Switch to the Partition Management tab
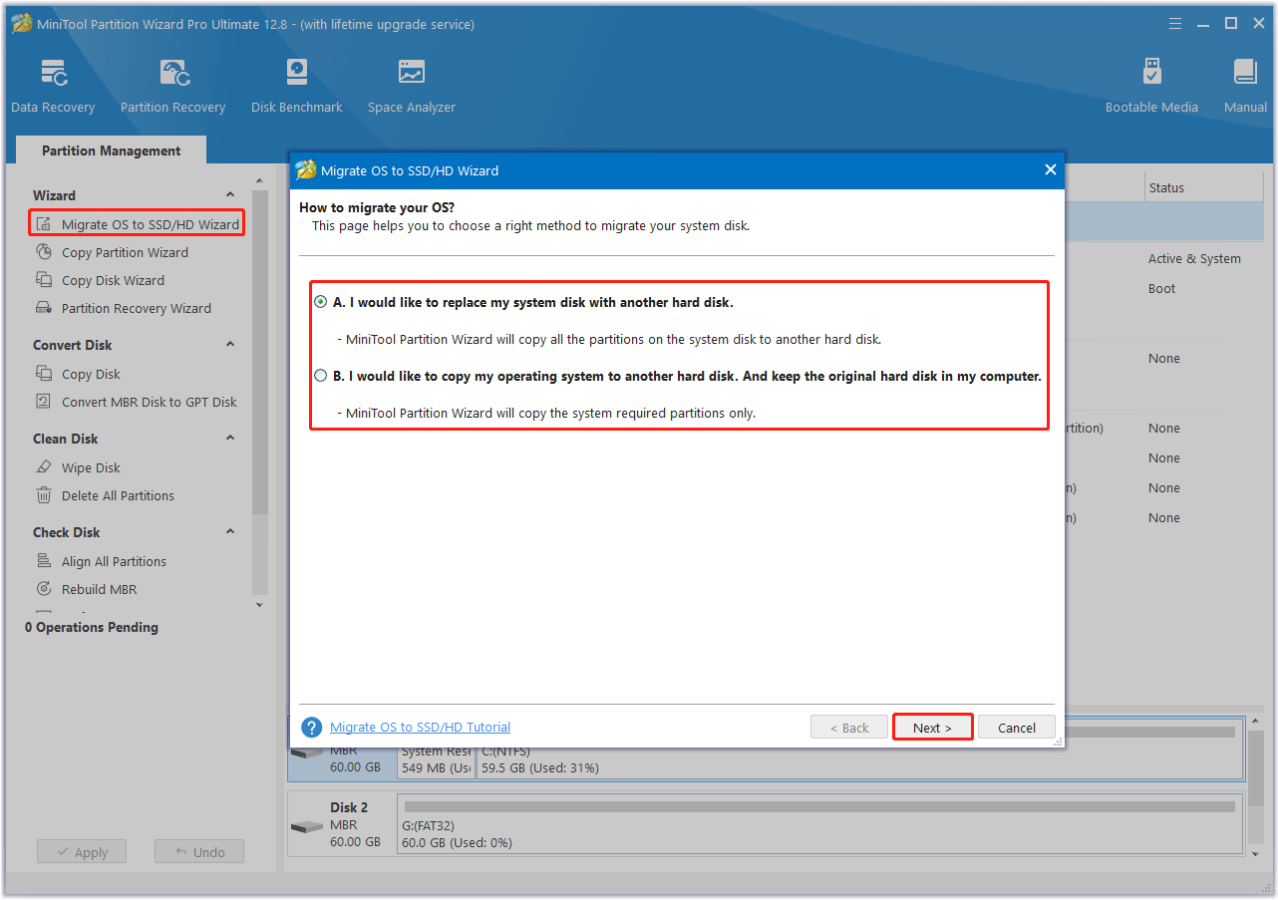The width and height of the screenshot is (1278, 900). (110, 150)
